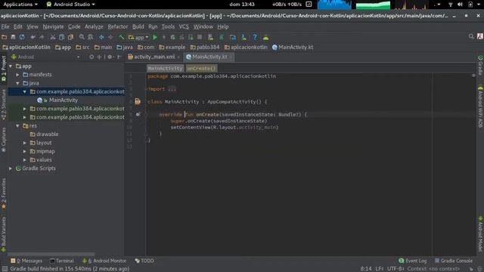Expand the Gradle Scripts node
The width and height of the screenshot is (484, 272).
(x=11, y=168)
